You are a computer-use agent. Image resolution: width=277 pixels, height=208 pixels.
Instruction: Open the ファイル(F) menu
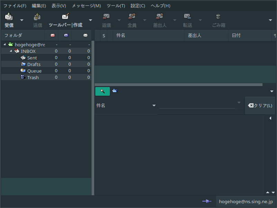coord(15,6)
